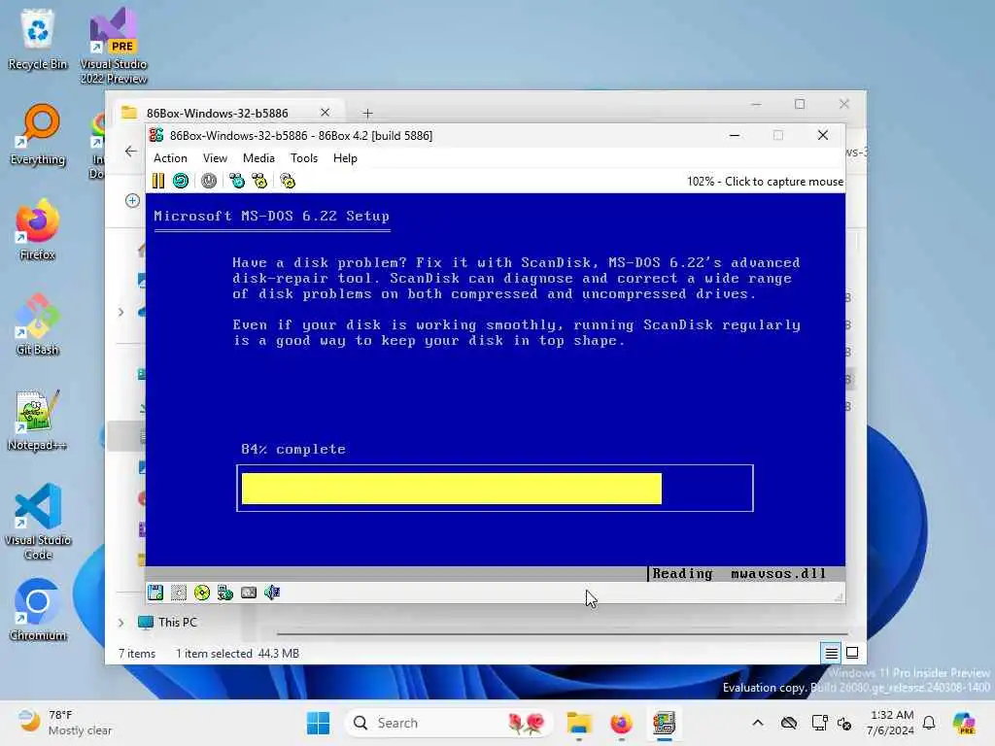995x746 pixels.
Task: Launch Visual Studio Code desktop shortcut
Action: pyautogui.click(x=38, y=522)
